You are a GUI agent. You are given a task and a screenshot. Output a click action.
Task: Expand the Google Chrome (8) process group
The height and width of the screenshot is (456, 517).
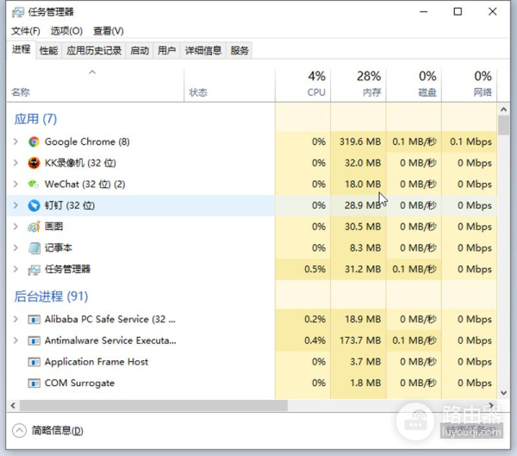click(16, 142)
